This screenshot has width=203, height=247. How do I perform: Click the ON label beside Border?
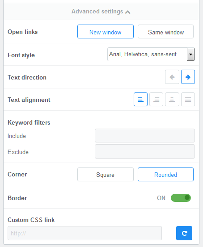click(161, 198)
